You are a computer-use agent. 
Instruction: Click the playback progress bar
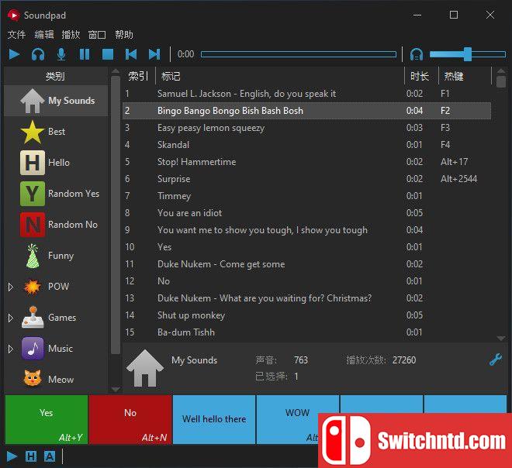[x=299, y=54]
